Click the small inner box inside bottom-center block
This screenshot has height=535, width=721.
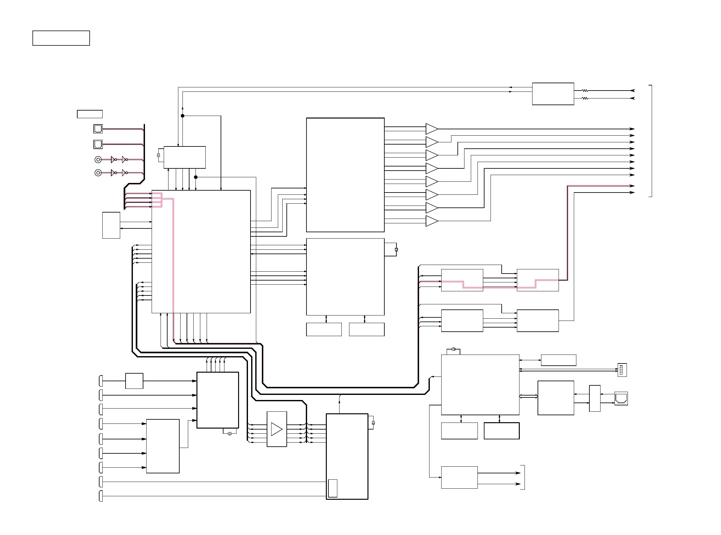333,488
